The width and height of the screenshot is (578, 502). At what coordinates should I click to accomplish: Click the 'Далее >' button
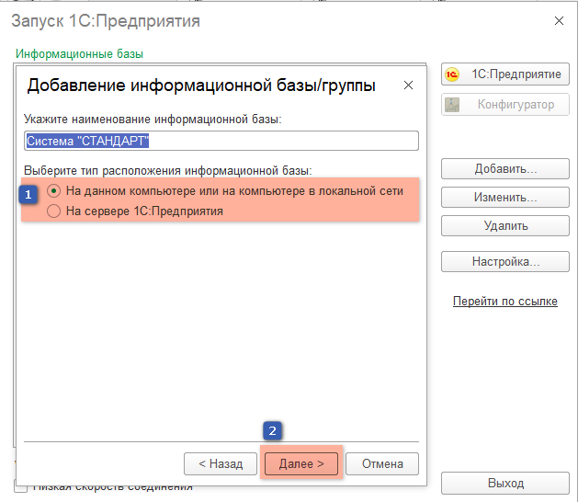[x=301, y=463]
